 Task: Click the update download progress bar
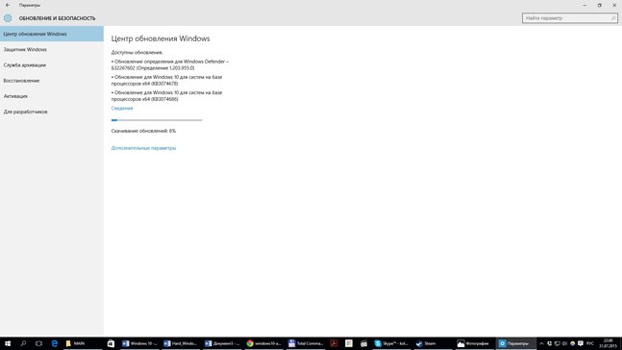tap(157, 120)
